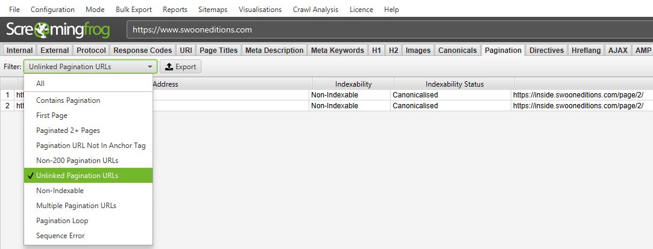Open the Configuration menu
Screen dimensions: 653x249
click(52, 9)
